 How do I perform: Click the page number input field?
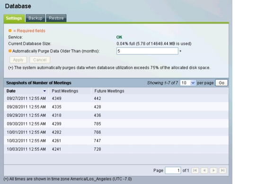(173, 170)
